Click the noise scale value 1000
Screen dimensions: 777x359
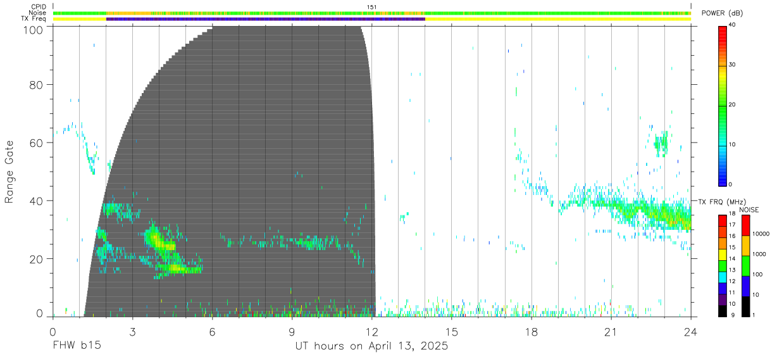point(761,254)
